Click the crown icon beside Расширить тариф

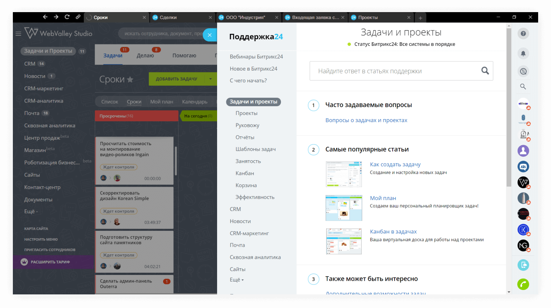click(24, 262)
